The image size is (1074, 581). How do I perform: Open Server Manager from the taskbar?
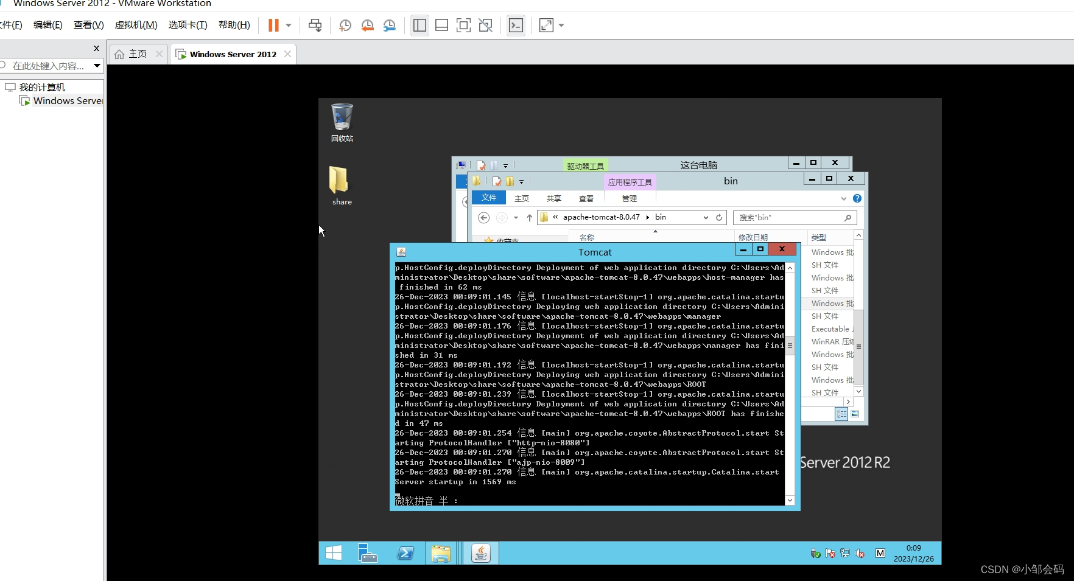367,553
